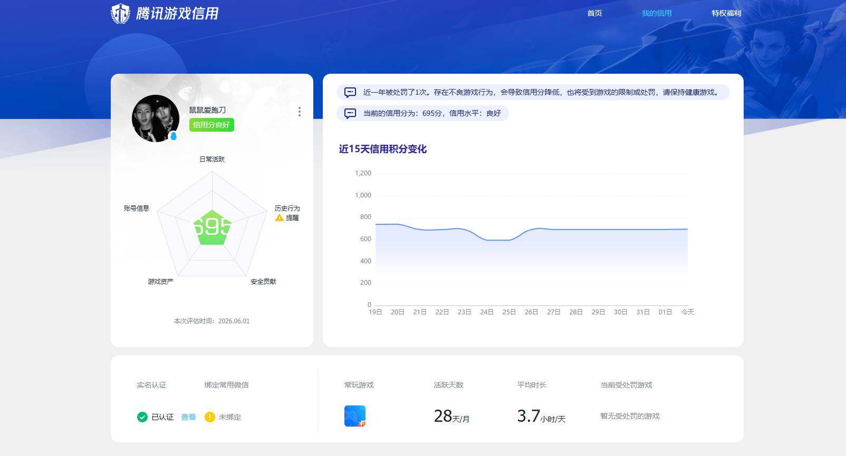Click the green checkmark verified icon

pyautogui.click(x=142, y=417)
